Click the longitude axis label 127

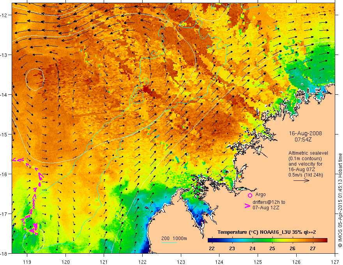coord(335,262)
